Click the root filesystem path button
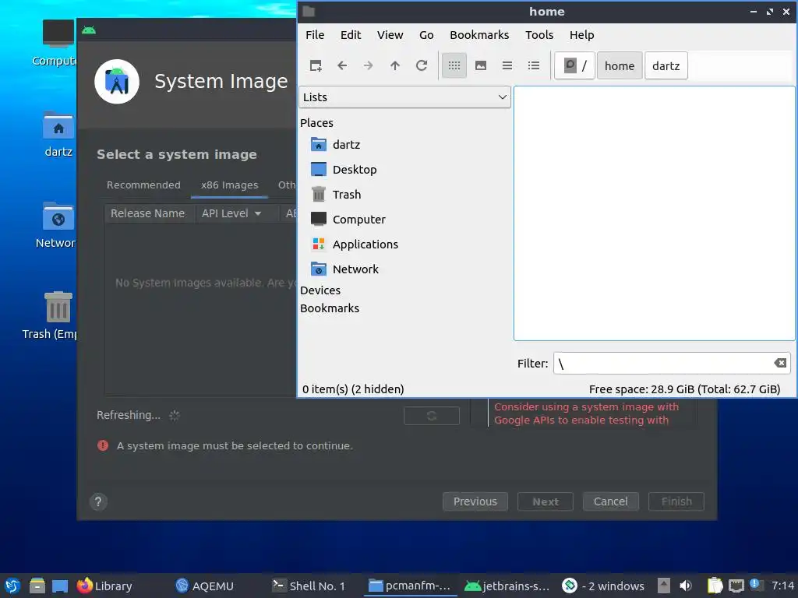 point(574,65)
